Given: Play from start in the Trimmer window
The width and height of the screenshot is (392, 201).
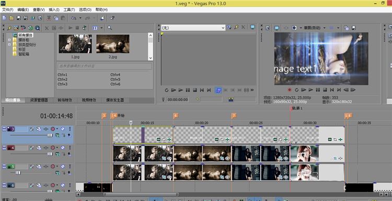Looking at the screenshot, I should [x=174, y=90].
